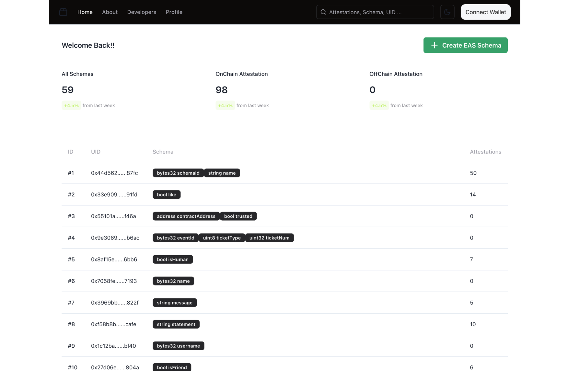Click the Home navigation tab
Image resolution: width=567 pixels, height=371 pixels.
tap(85, 12)
